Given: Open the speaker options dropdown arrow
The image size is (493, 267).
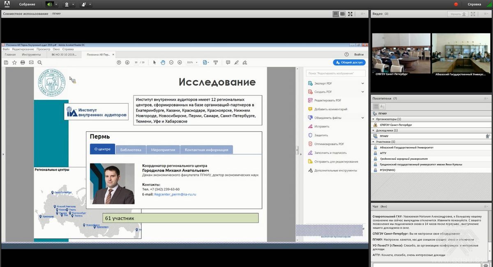Looking at the screenshot, I should 56,4.
